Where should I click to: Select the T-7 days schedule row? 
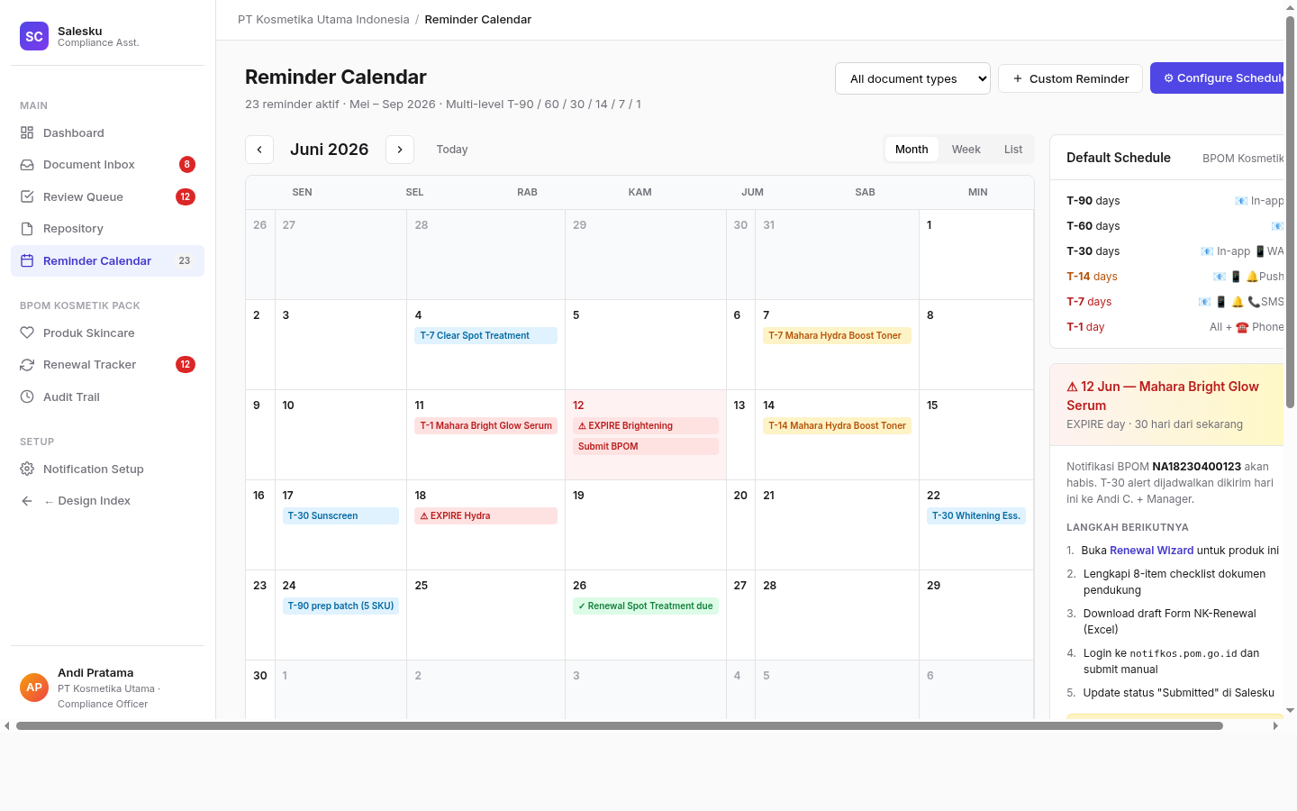[1175, 302]
